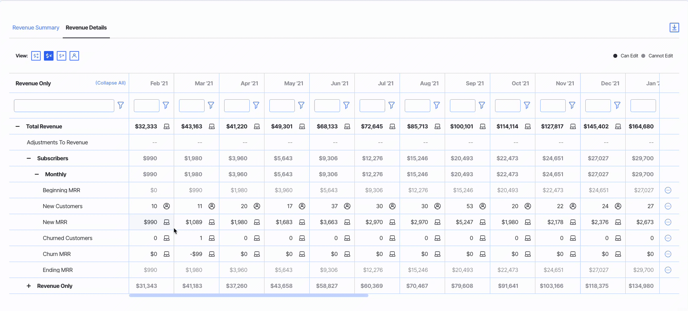Click the filter funnel under Feb '21
Image resolution: width=688 pixels, height=311 pixels.
[166, 105]
